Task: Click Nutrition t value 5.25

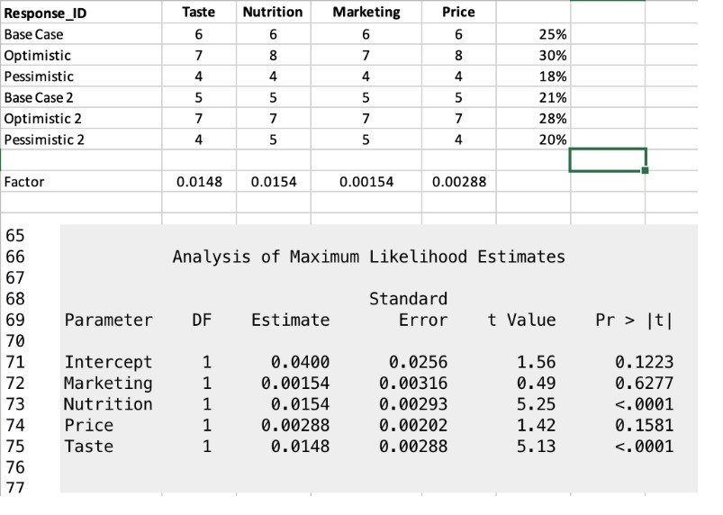Action: pyautogui.click(x=537, y=404)
